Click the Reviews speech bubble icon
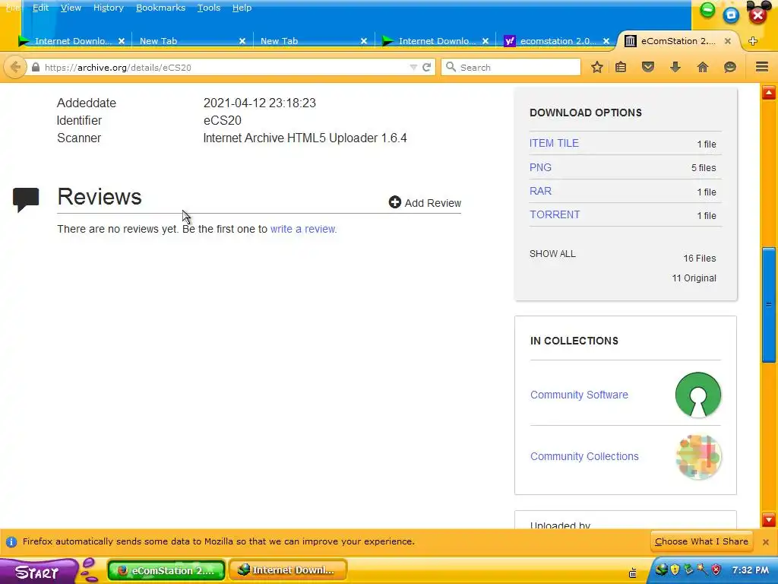Viewport: 778px width, 584px height. pos(26,200)
